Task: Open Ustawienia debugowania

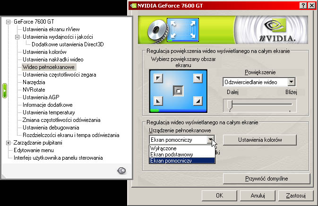Action: click(51, 128)
